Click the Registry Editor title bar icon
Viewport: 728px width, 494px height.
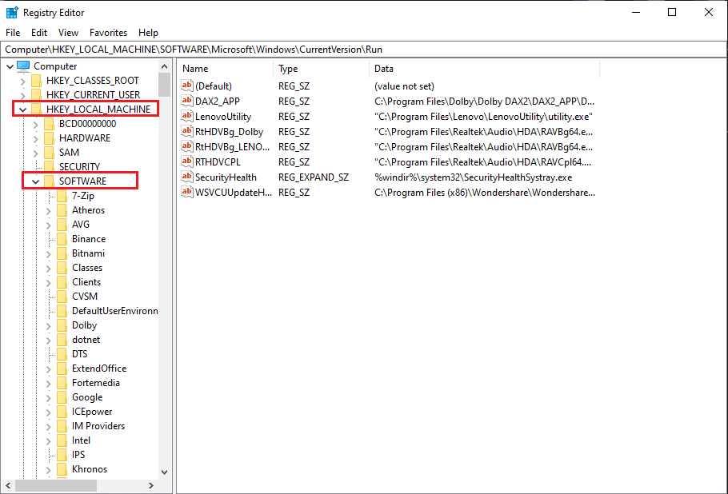(11, 12)
